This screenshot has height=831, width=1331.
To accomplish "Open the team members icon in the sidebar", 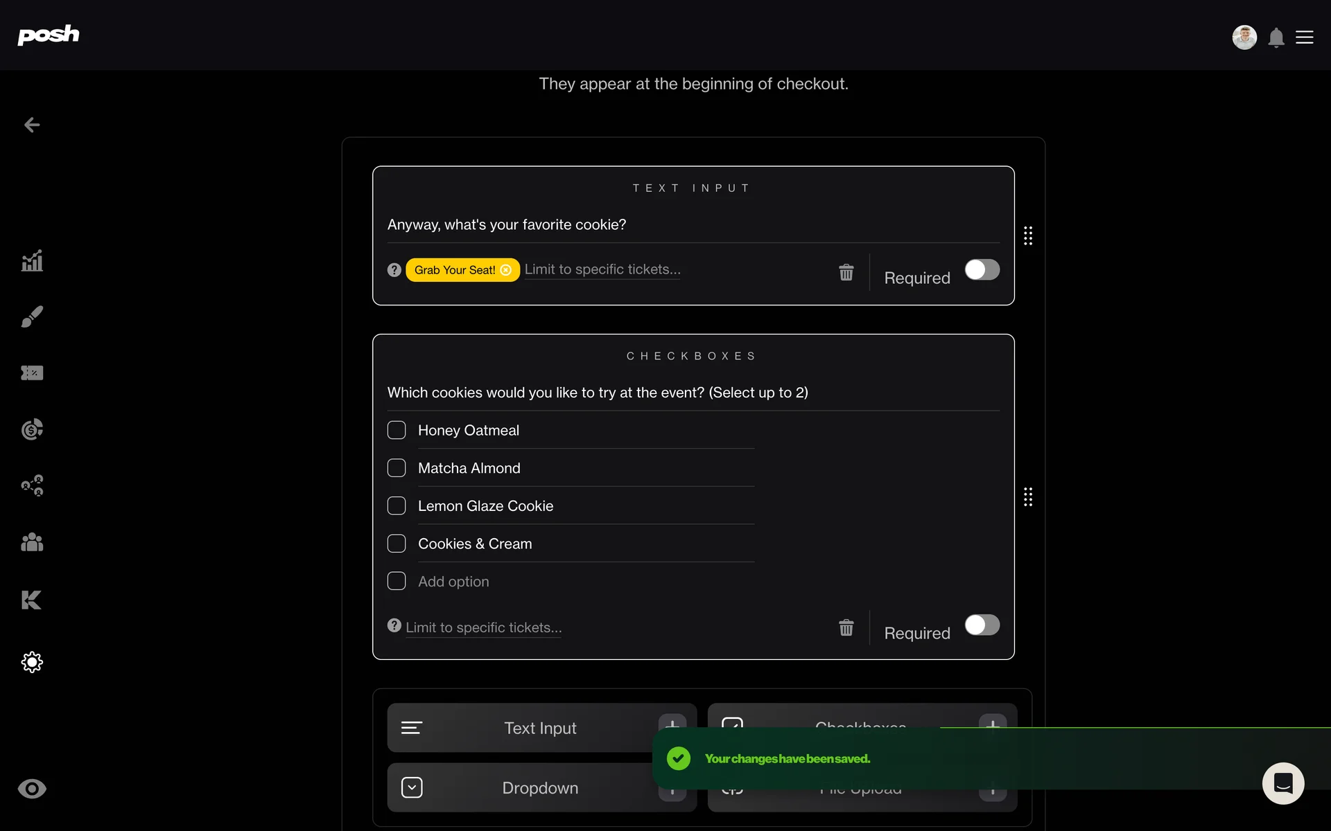I will pyautogui.click(x=32, y=542).
